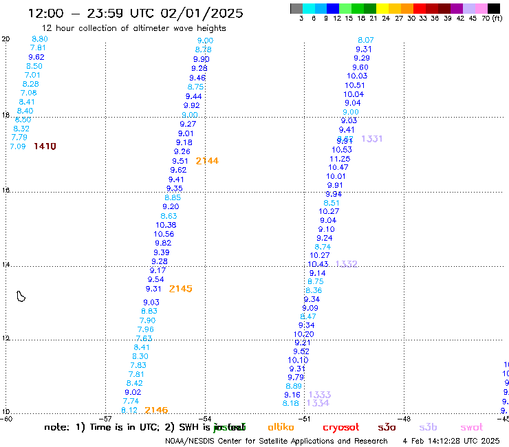The height and width of the screenshot is (447, 509).
Task: Click the altika pass time label 2145
Action: pyautogui.click(x=181, y=289)
